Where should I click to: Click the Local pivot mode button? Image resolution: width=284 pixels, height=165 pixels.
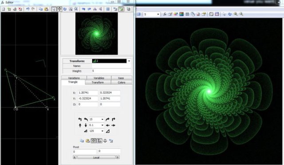[96, 157]
